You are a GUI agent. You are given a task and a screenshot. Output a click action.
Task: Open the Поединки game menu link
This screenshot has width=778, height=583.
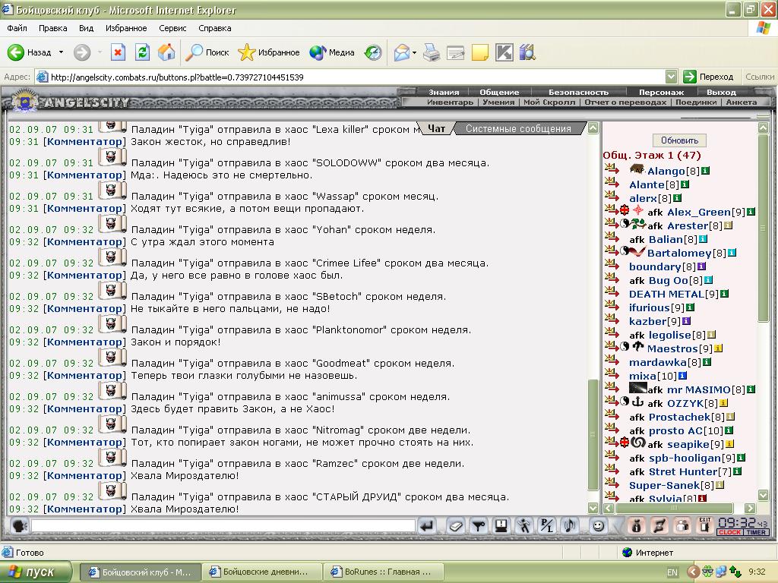(x=696, y=102)
